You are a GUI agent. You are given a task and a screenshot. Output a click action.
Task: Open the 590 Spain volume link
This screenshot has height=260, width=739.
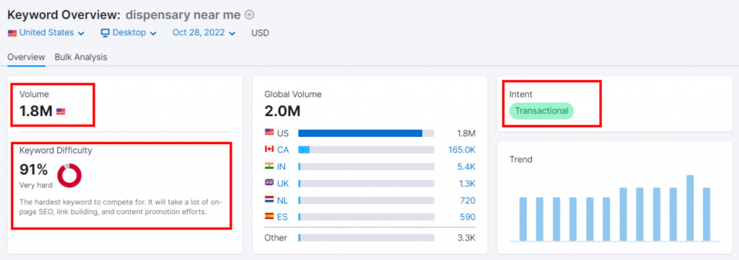(468, 218)
